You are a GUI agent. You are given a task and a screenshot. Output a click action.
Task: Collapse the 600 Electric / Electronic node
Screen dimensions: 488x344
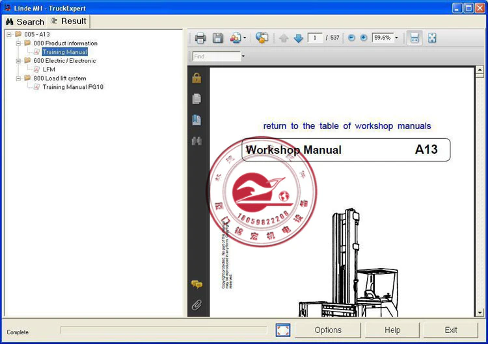[18, 61]
